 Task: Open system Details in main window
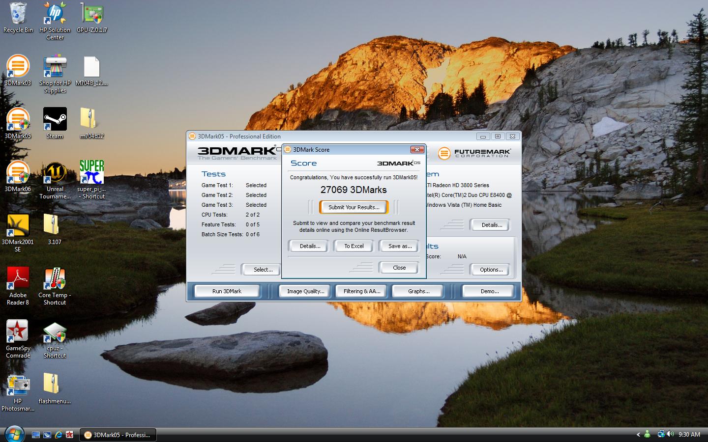pos(491,225)
